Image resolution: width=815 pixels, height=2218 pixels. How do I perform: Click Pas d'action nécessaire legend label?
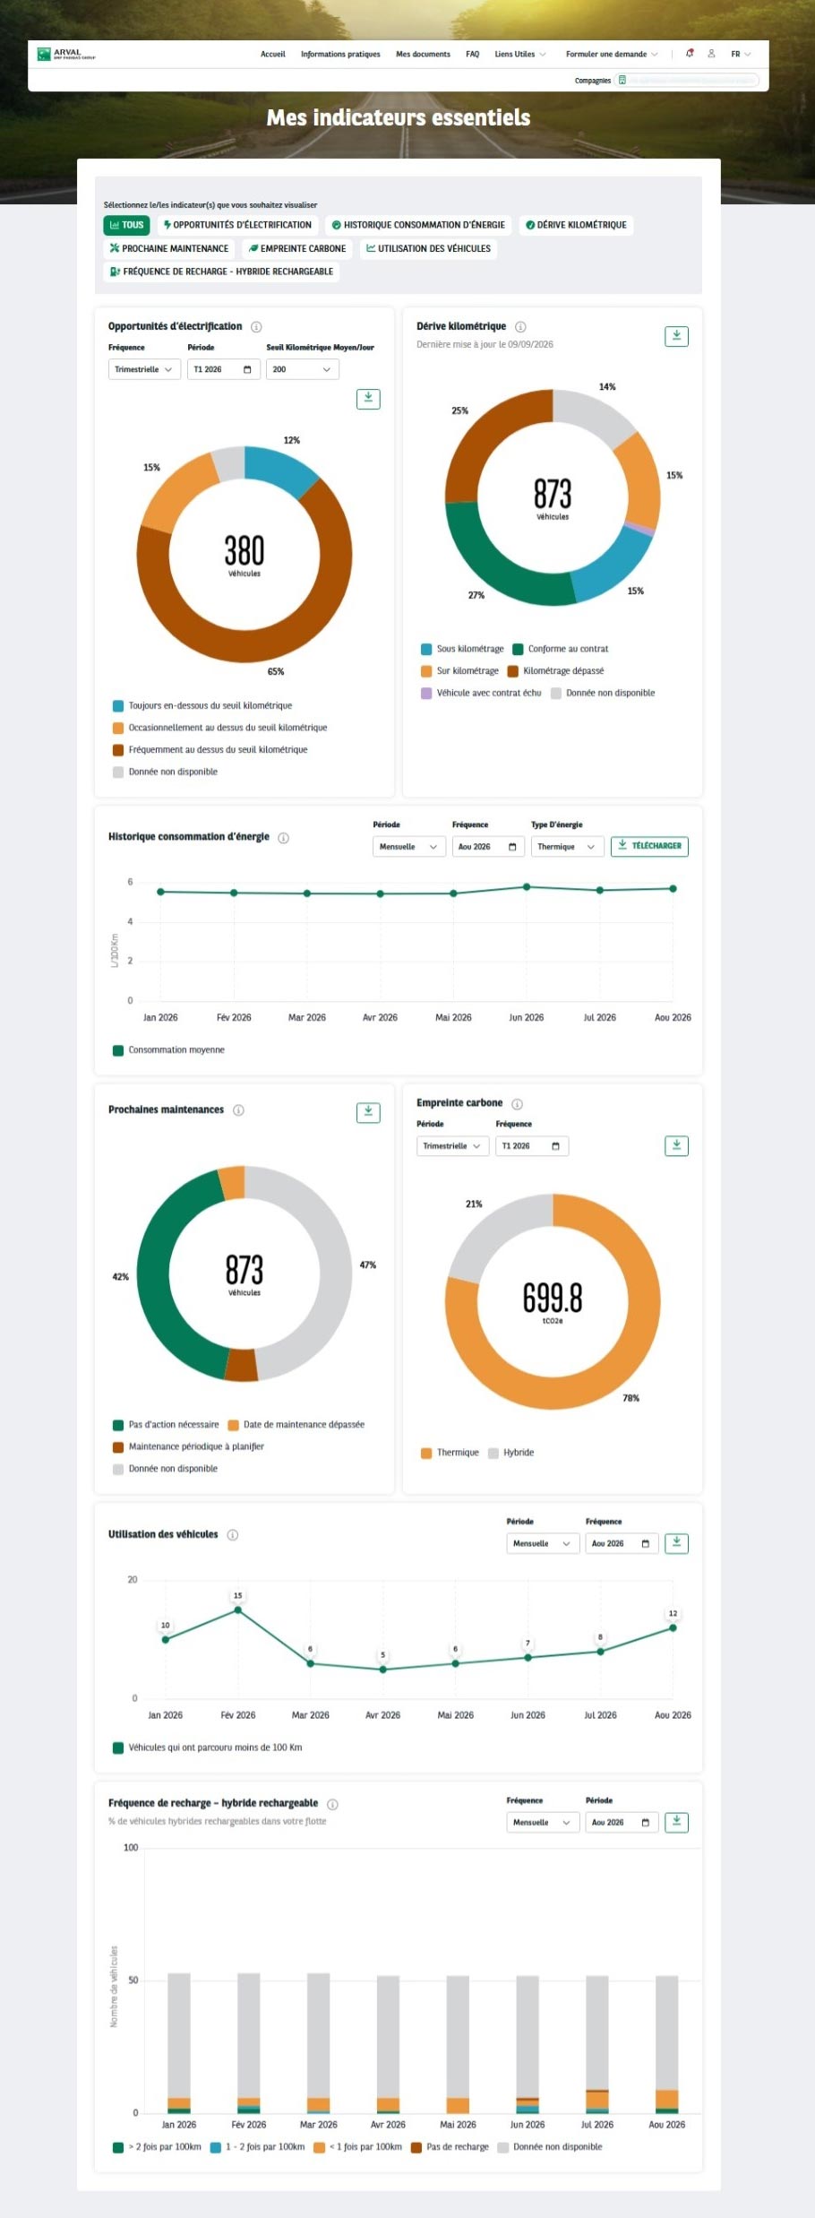[174, 1425]
